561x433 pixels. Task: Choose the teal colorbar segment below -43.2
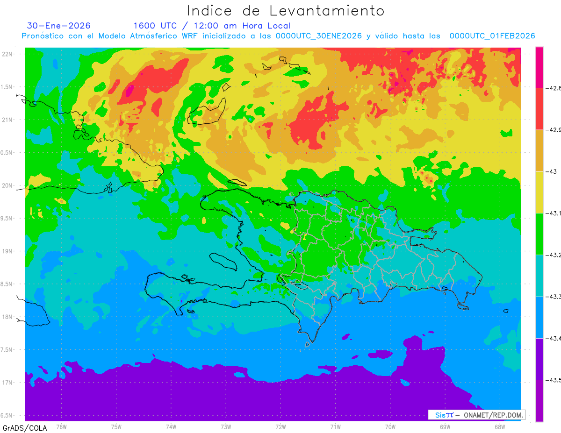[x=539, y=276]
